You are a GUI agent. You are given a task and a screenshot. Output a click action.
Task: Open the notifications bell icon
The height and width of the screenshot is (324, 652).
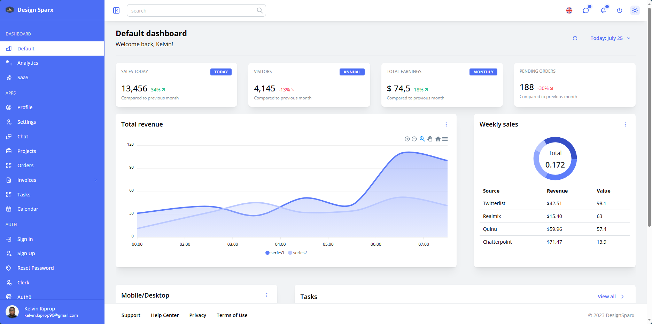click(x=603, y=10)
